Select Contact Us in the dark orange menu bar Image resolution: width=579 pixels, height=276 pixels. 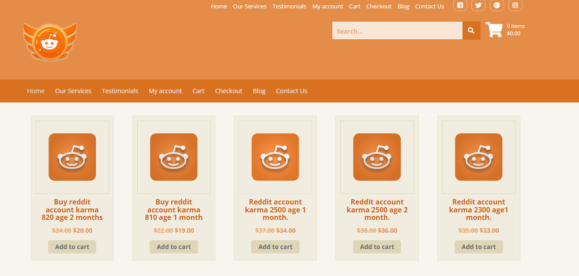click(292, 91)
